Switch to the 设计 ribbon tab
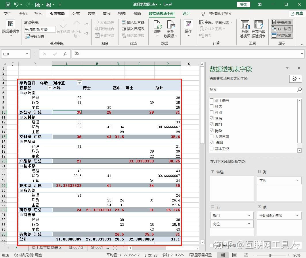Screen dimensions: 306x258 pyautogui.click(x=186, y=13)
